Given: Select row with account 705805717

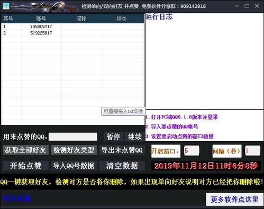Looking at the screenshot, I should pos(72,26).
